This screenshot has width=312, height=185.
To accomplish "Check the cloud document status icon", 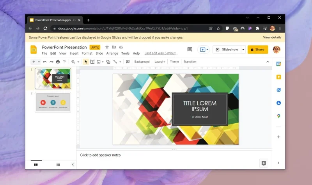I will coord(121,47).
